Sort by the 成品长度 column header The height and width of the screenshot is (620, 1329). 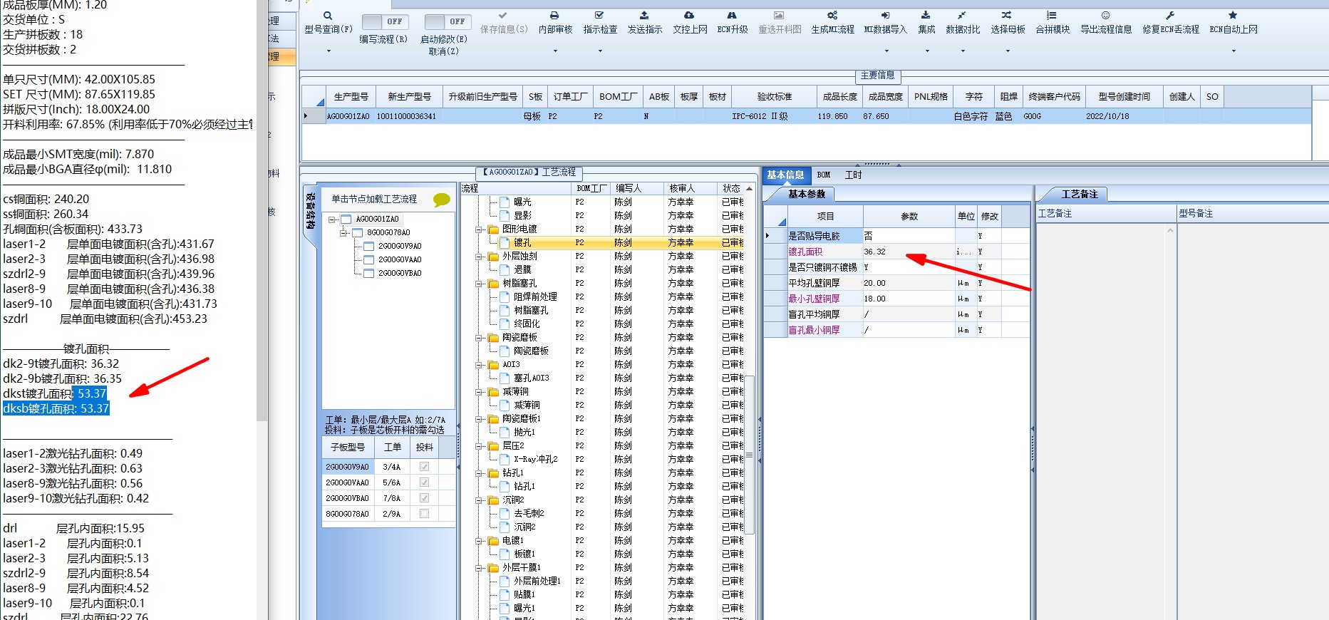coord(839,97)
